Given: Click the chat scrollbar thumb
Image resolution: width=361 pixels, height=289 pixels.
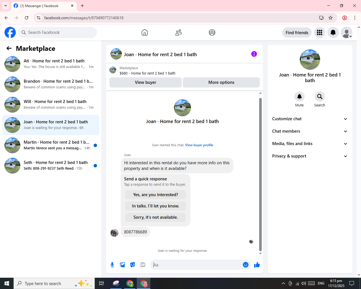Looking at the screenshot, I should pos(260,174).
